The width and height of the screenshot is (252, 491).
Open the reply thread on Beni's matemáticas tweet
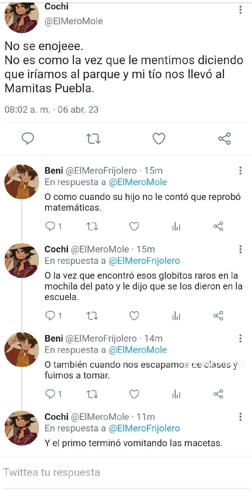point(53,226)
